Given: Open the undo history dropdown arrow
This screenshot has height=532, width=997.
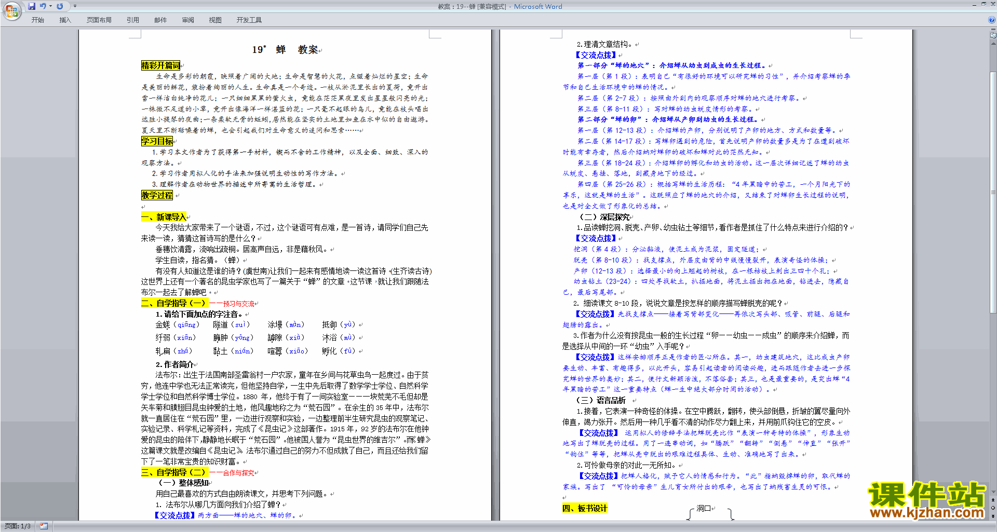Looking at the screenshot, I should coord(50,6).
